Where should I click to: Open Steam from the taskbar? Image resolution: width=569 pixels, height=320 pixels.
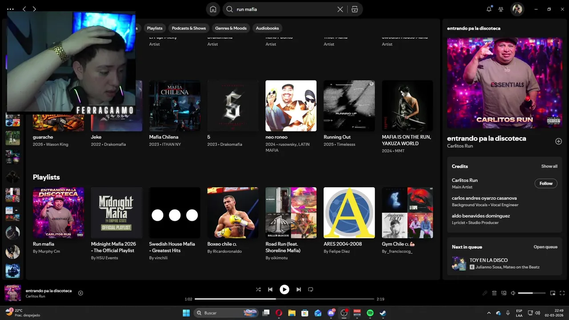[383, 313]
